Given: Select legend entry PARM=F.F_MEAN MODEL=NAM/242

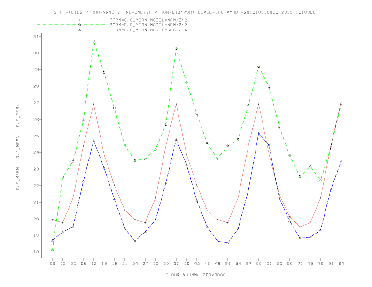Looking at the screenshot, I should [x=148, y=25].
